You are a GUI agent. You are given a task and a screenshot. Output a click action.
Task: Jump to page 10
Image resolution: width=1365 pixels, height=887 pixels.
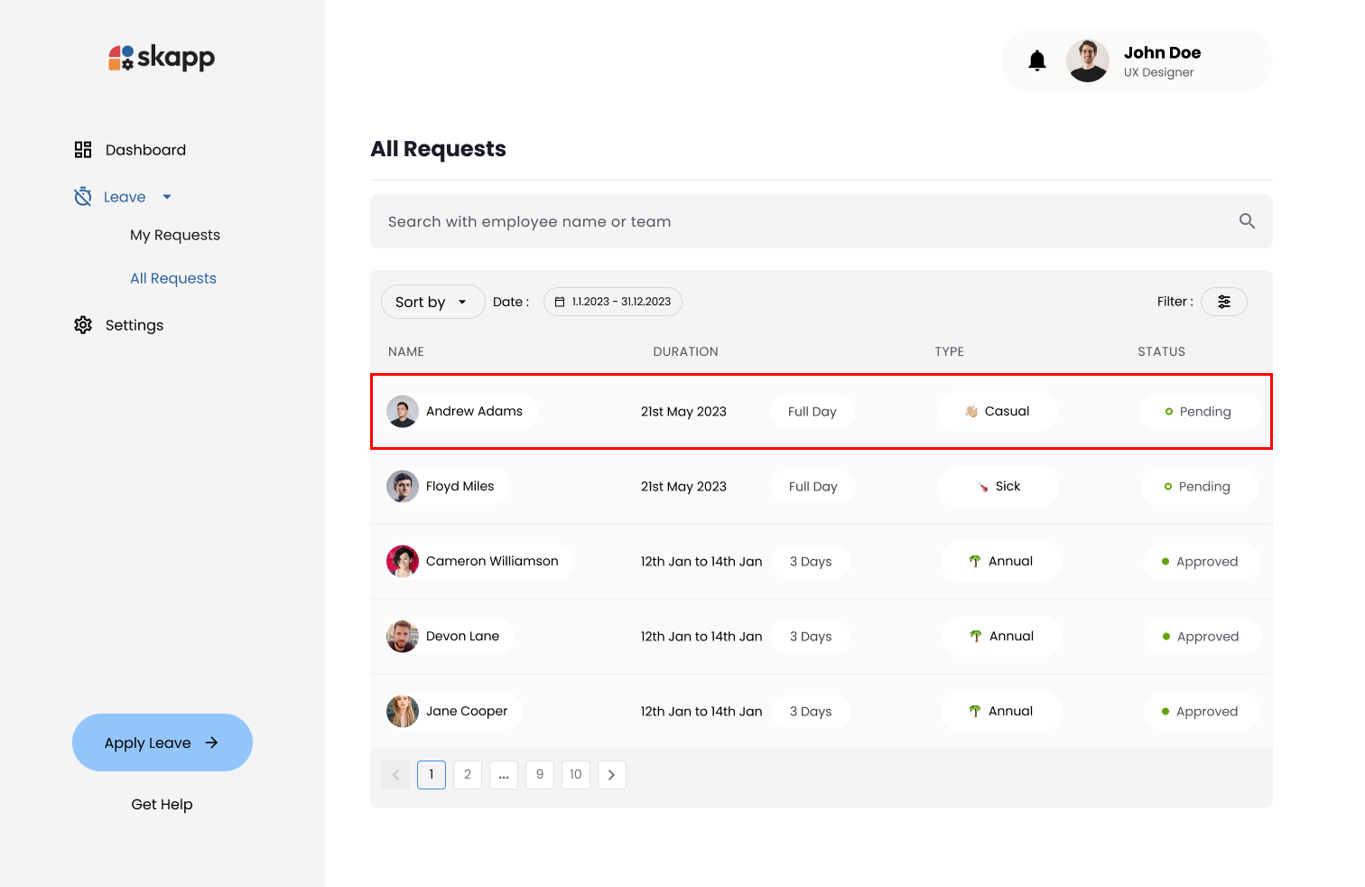pos(576,775)
